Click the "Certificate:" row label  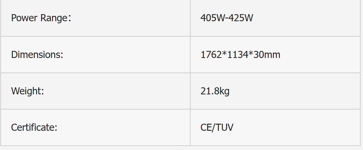pos(34,127)
